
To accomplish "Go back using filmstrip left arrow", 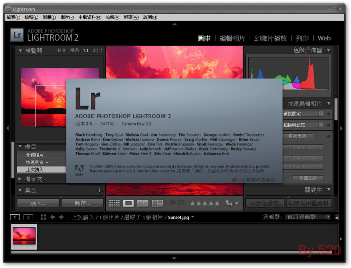I will (x=53, y=217).
